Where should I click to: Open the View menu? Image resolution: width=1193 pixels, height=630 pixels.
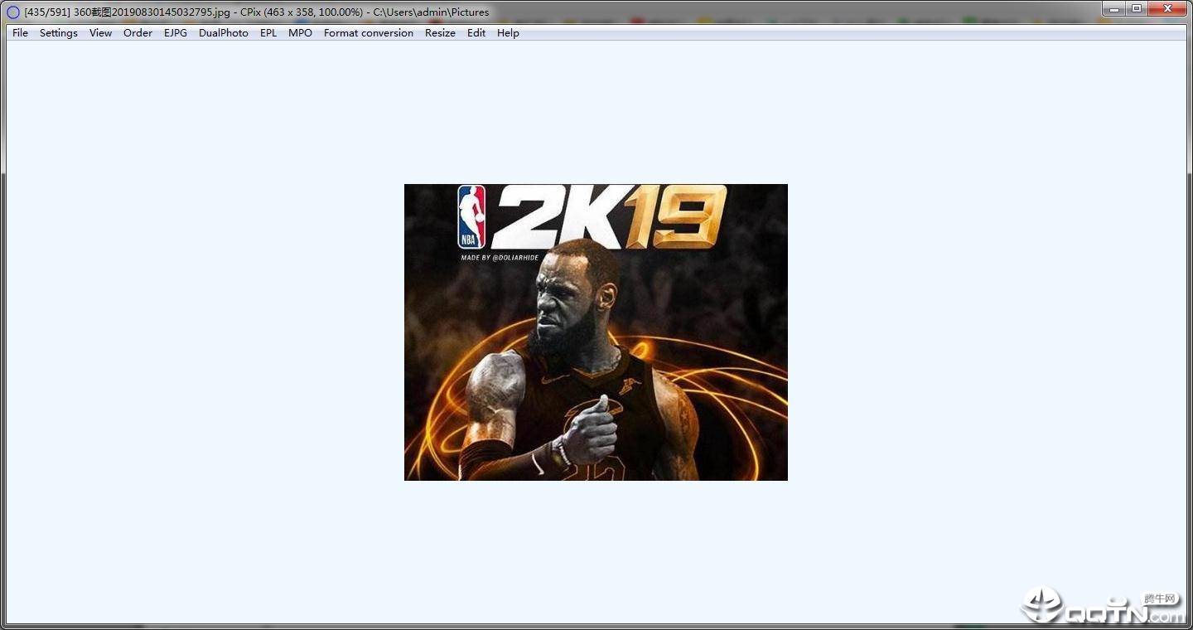(101, 33)
